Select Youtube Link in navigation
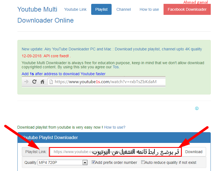Screen dimensions: 221x171 75,9
